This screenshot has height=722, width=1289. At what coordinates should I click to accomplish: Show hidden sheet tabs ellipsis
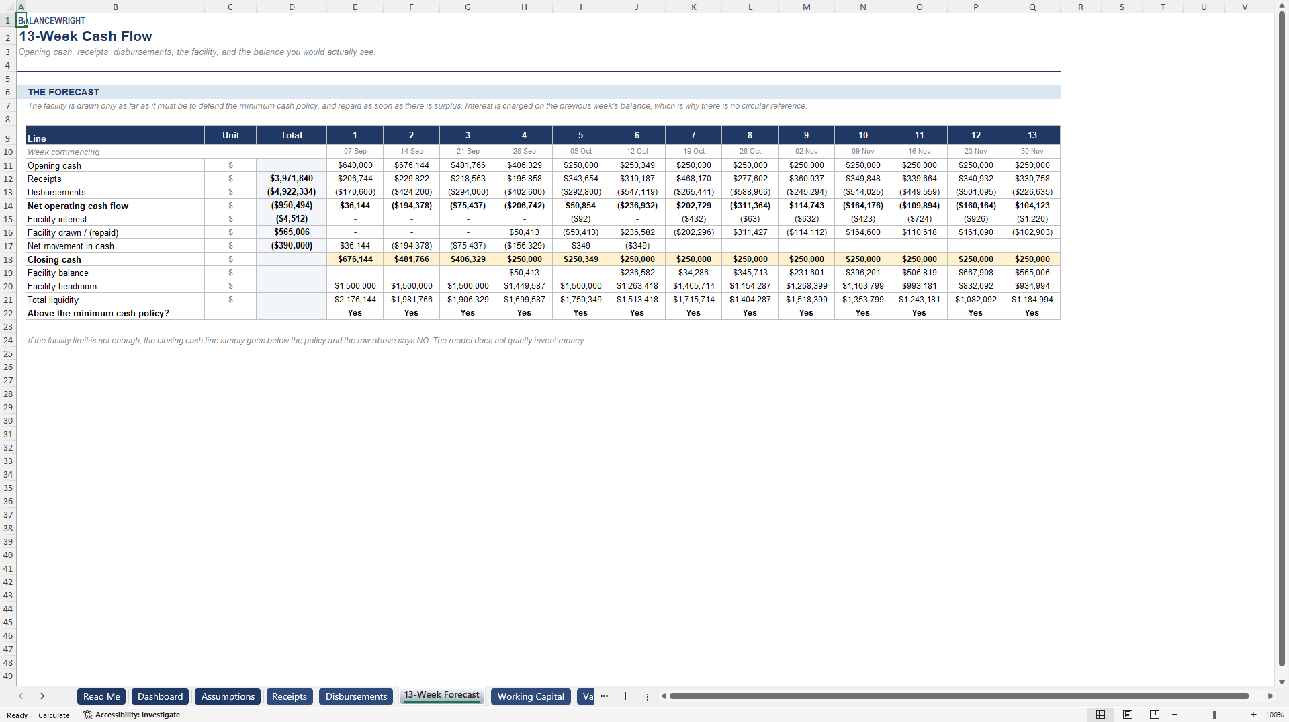point(604,696)
